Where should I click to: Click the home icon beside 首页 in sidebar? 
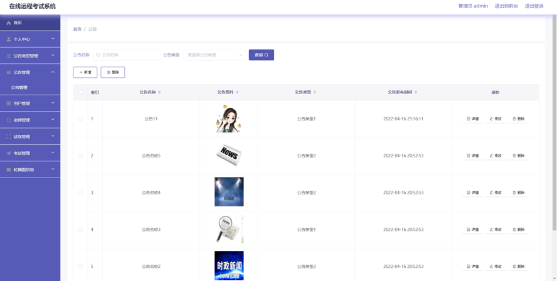(9, 23)
